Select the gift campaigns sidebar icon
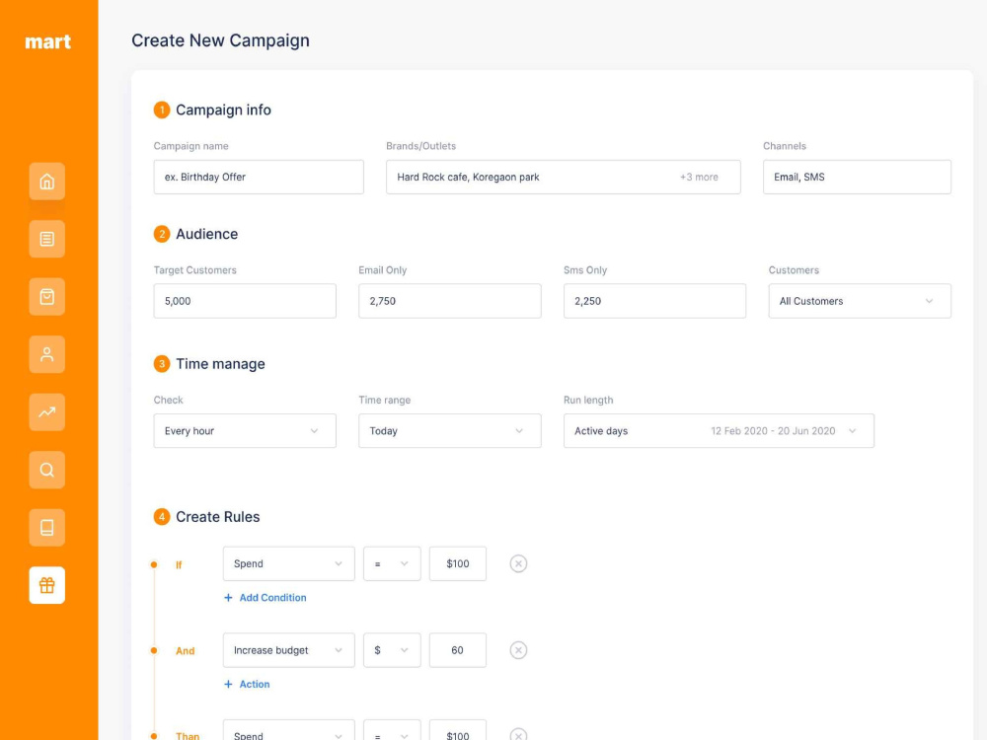987x740 pixels. (x=46, y=585)
